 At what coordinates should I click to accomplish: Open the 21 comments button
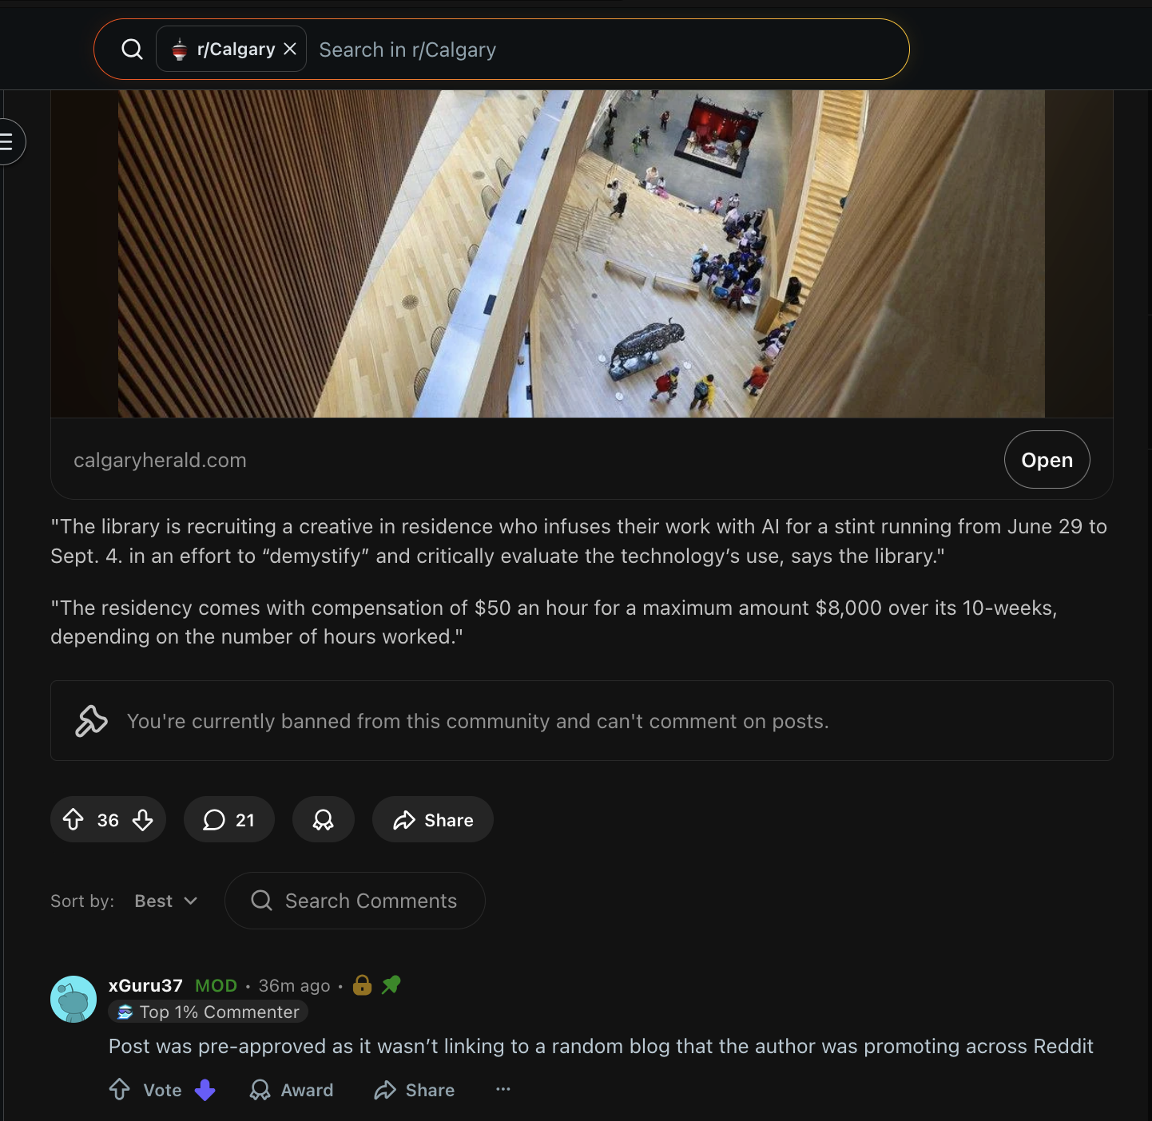pyautogui.click(x=229, y=820)
